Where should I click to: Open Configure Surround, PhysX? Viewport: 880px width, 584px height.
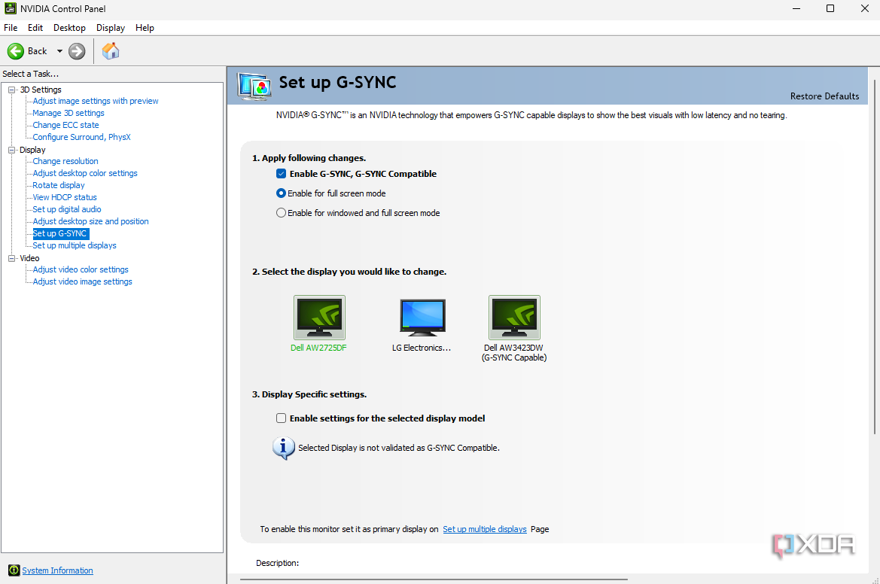click(x=81, y=137)
